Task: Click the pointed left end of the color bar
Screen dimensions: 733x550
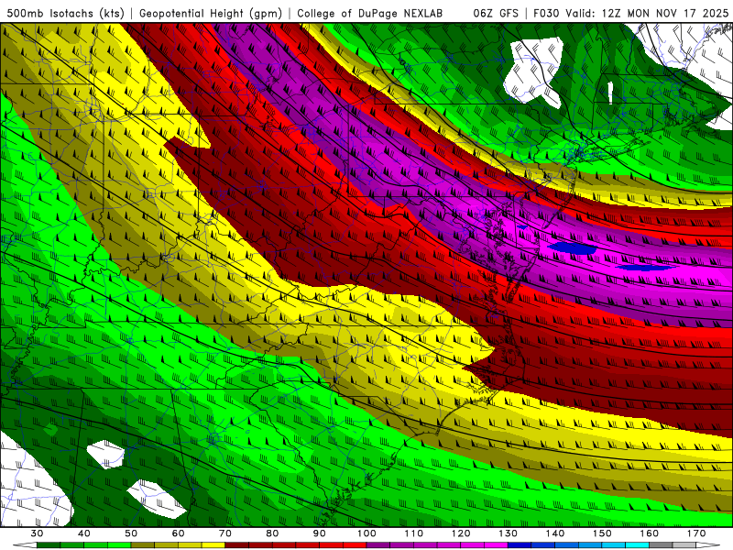Action: 25,545
